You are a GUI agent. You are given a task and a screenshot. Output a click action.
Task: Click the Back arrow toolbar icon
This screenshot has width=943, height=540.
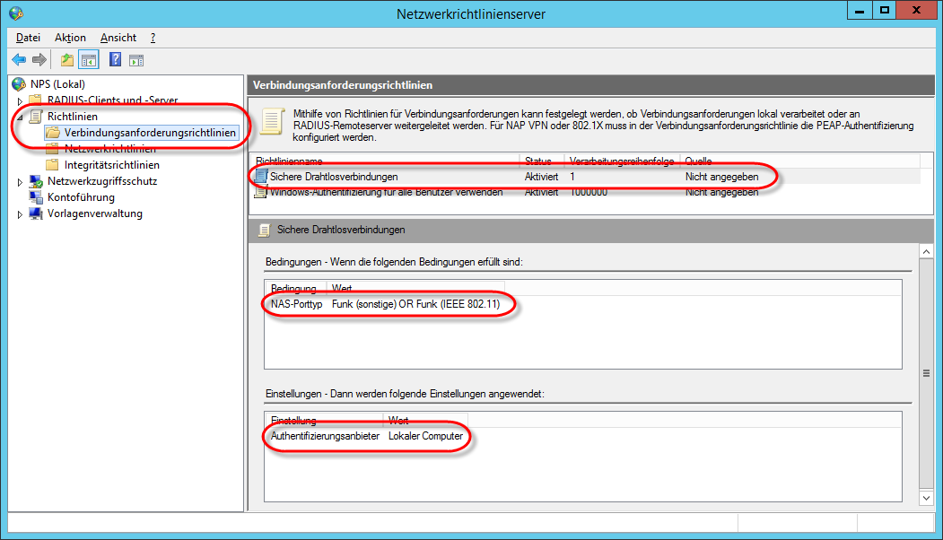19,59
